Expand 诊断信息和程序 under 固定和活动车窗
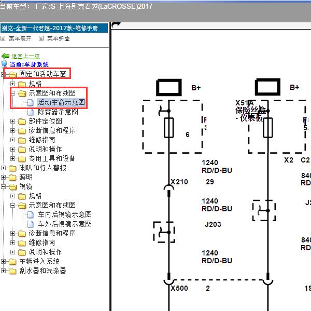 tap(12, 130)
